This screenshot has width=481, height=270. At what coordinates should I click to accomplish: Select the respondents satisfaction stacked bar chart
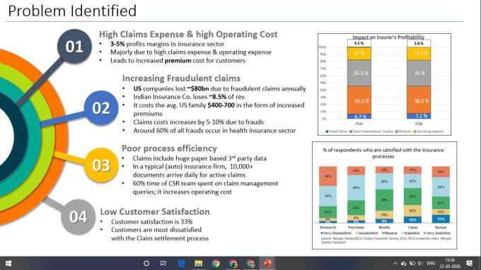(384, 195)
